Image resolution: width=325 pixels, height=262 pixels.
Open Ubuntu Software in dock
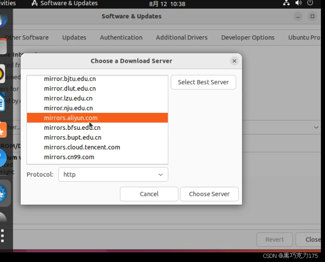point(3,130)
